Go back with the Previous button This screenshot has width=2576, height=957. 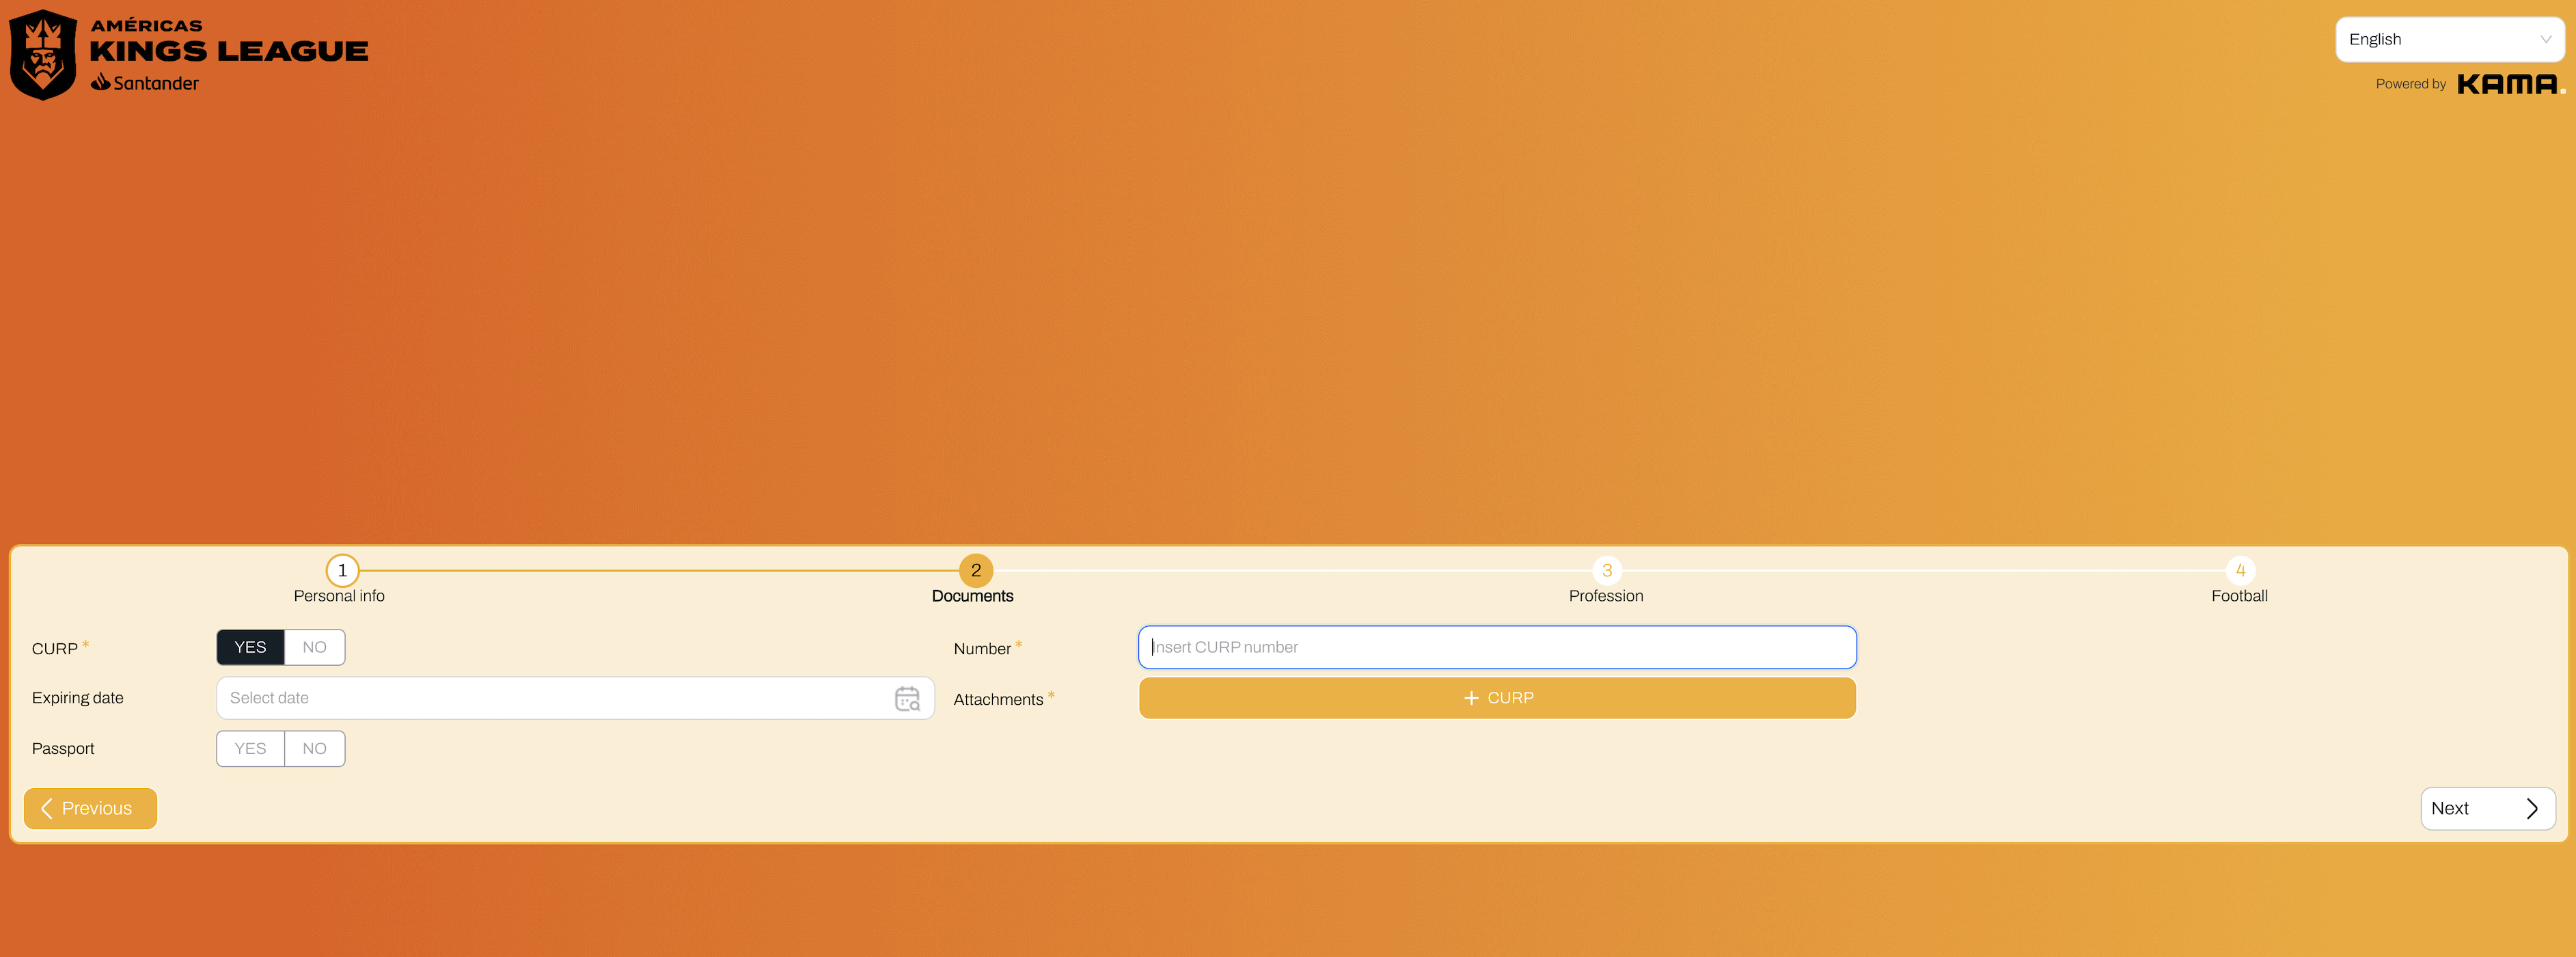(x=90, y=808)
